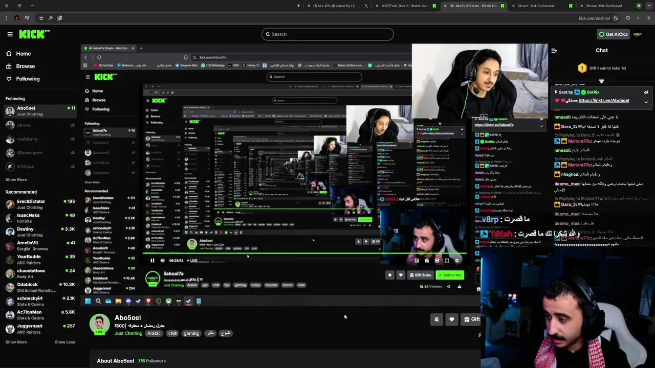Click the BotRix verified badge in pinned message
The width and height of the screenshot is (655, 368).
click(x=583, y=93)
